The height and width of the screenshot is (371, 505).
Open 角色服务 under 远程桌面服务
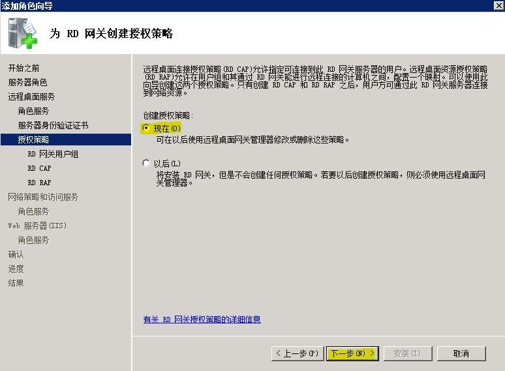(33, 111)
